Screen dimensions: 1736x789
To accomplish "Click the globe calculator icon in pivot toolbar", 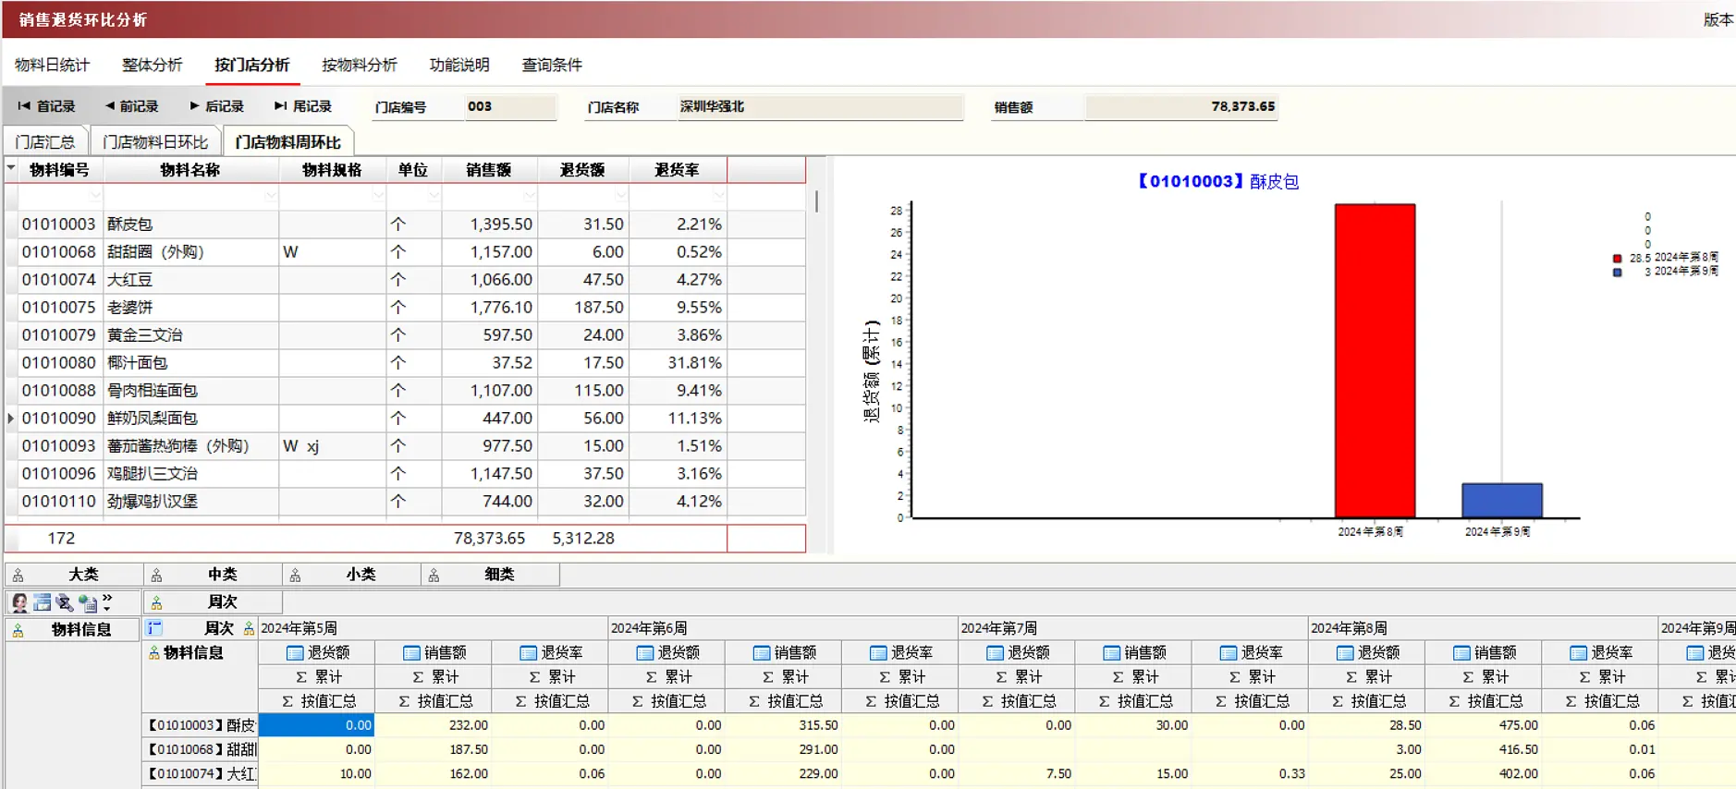I will 88,603.
